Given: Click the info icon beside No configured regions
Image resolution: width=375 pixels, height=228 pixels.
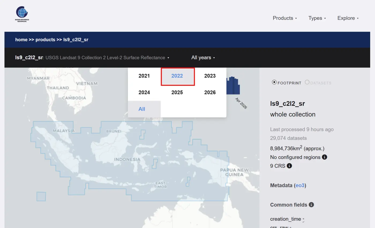Looking at the screenshot, I should click(324, 157).
